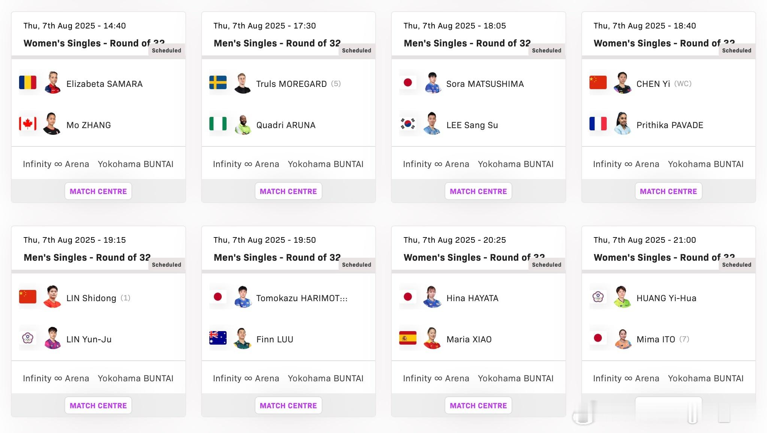The image size is (767, 433).
Task: Open Match Centre for HAYATA vs XIAO
Action: (478, 406)
